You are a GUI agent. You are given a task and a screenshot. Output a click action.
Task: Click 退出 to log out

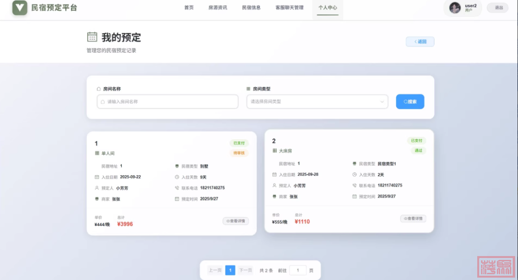pos(498,8)
